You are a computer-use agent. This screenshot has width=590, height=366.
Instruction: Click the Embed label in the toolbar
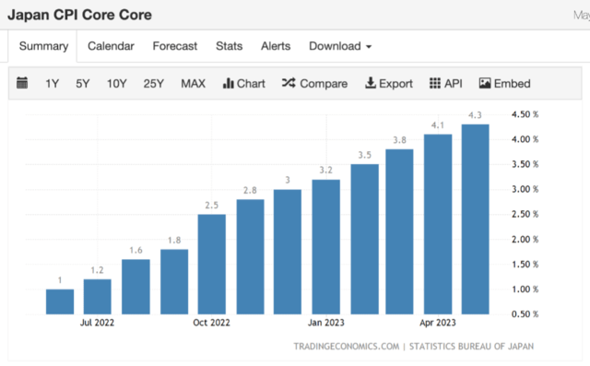click(513, 84)
